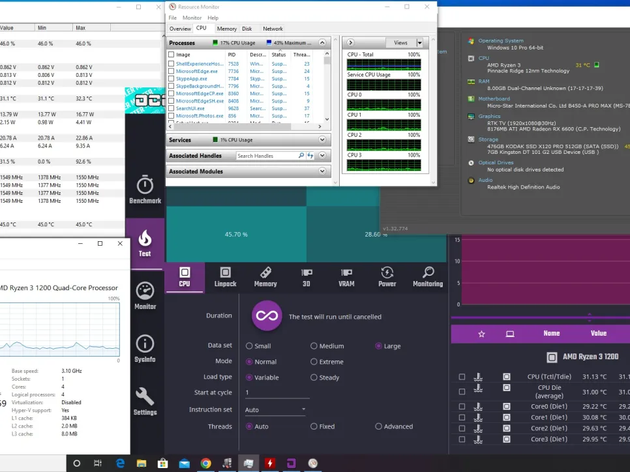This screenshot has width=630, height=472.
Task: Open Microsoft Edge from the taskbar
Action: pos(120,463)
